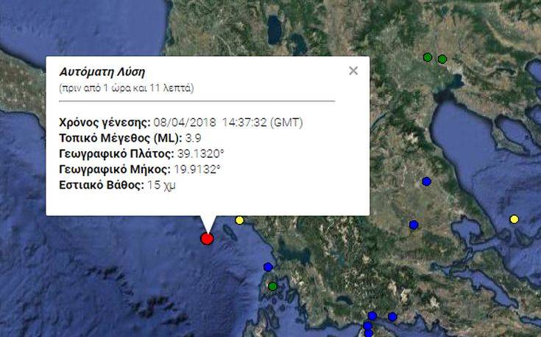Viewport: 541px width, 337px height.
Task: Click right green marker of the northern pair
Action: [x=442, y=59]
